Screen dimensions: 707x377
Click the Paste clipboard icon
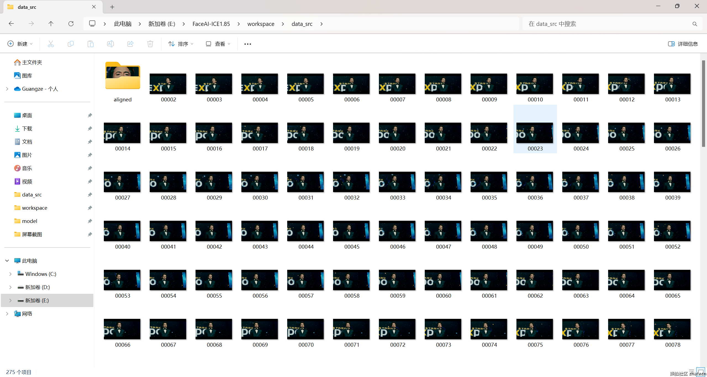[x=91, y=44]
